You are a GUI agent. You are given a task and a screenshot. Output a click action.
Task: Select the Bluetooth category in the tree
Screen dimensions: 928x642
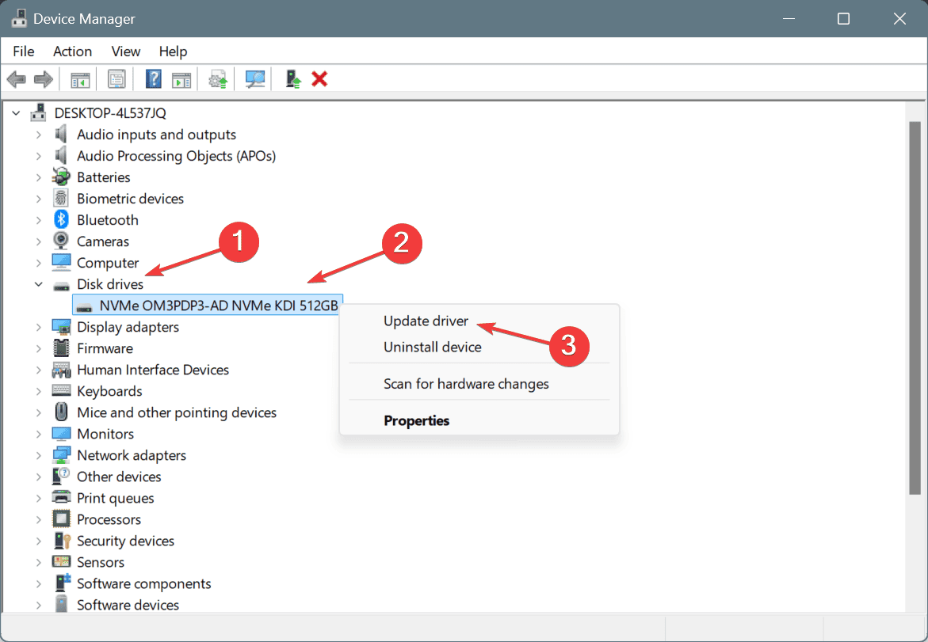106,219
